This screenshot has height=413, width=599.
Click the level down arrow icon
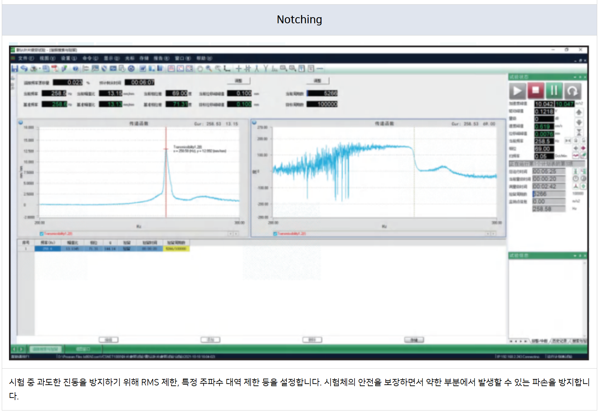(x=579, y=123)
